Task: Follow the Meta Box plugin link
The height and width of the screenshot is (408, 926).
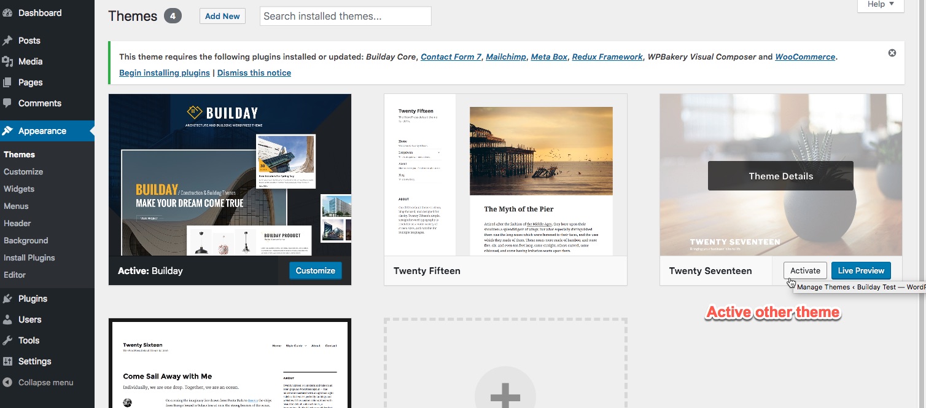Action: pyautogui.click(x=549, y=57)
